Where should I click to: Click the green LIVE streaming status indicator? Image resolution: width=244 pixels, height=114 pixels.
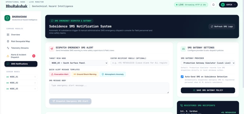point(191,5)
